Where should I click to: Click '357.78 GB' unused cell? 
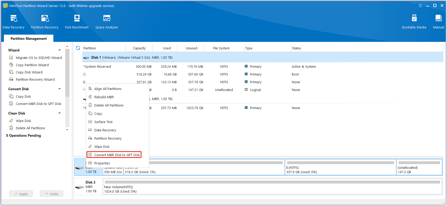195,82
